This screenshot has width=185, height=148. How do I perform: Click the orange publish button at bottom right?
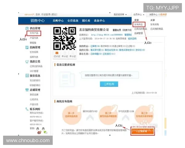(142, 131)
